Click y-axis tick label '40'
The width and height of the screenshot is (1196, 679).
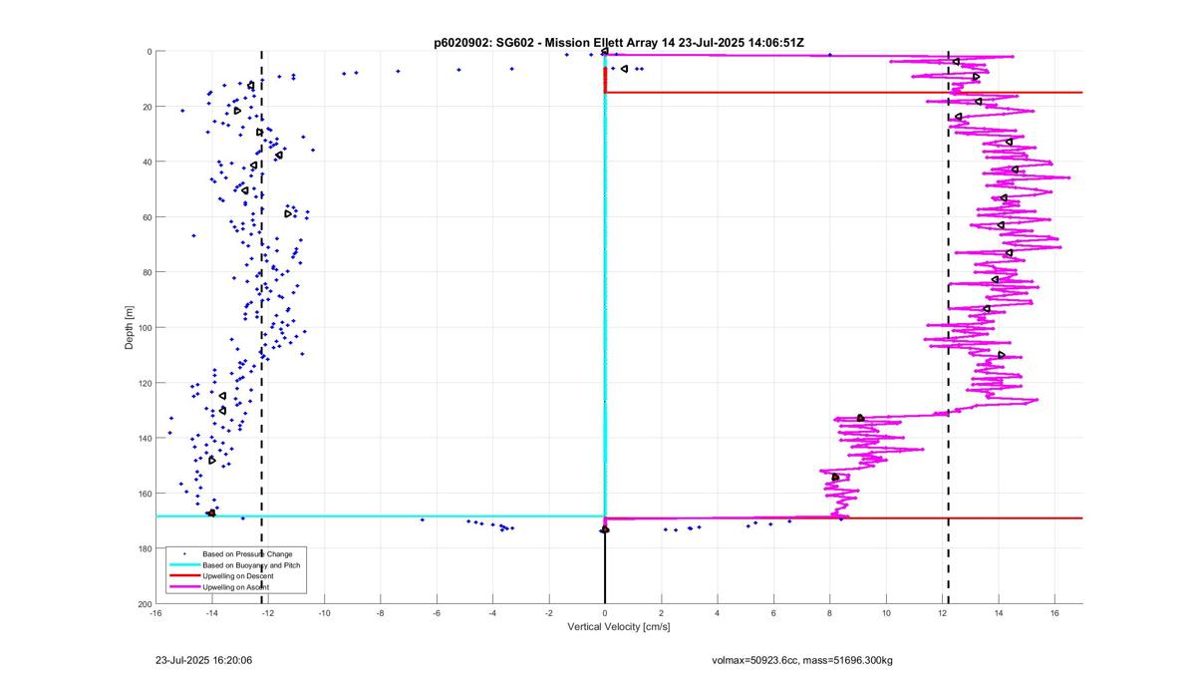[x=148, y=162]
